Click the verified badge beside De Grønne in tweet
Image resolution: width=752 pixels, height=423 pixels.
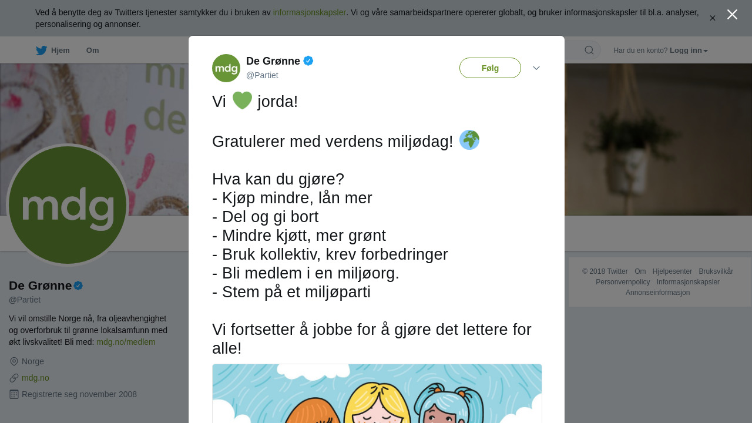308,61
